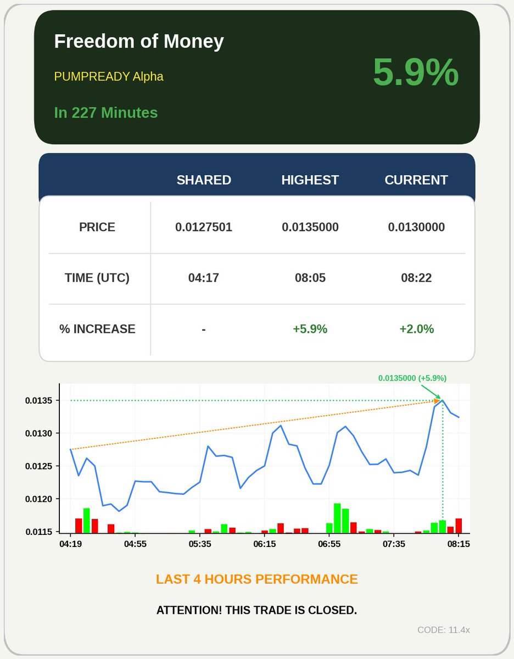
Task: Click the last red volume bar at 08:15
Action: pyautogui.click(x=459, y=526)
